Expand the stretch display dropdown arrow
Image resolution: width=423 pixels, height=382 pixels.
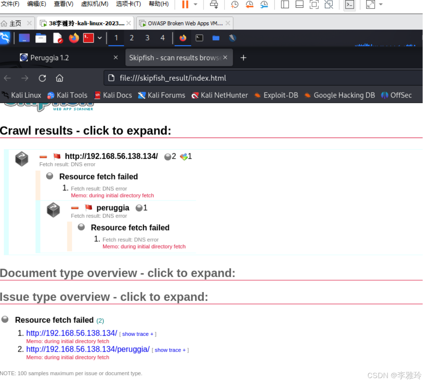click(x=381, y=4)
